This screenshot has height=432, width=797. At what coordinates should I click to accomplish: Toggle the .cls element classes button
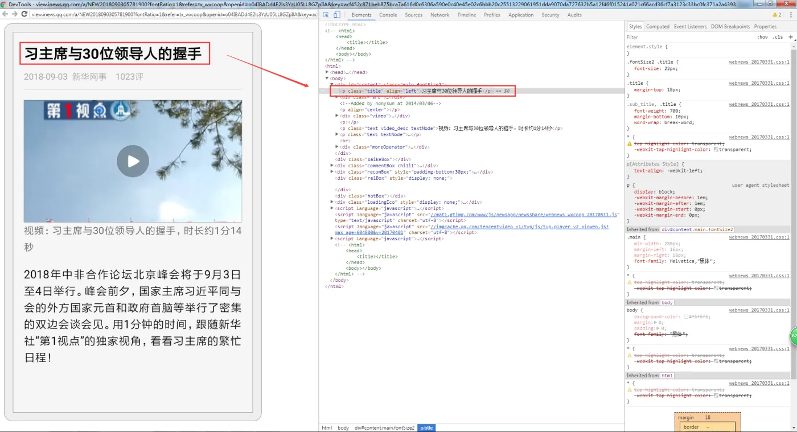click(x=777, y=37)
